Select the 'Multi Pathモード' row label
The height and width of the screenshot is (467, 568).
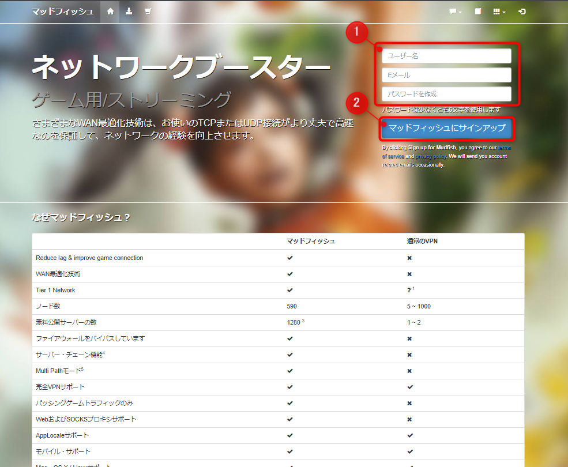pyautogui.click(x=58, y=371)
